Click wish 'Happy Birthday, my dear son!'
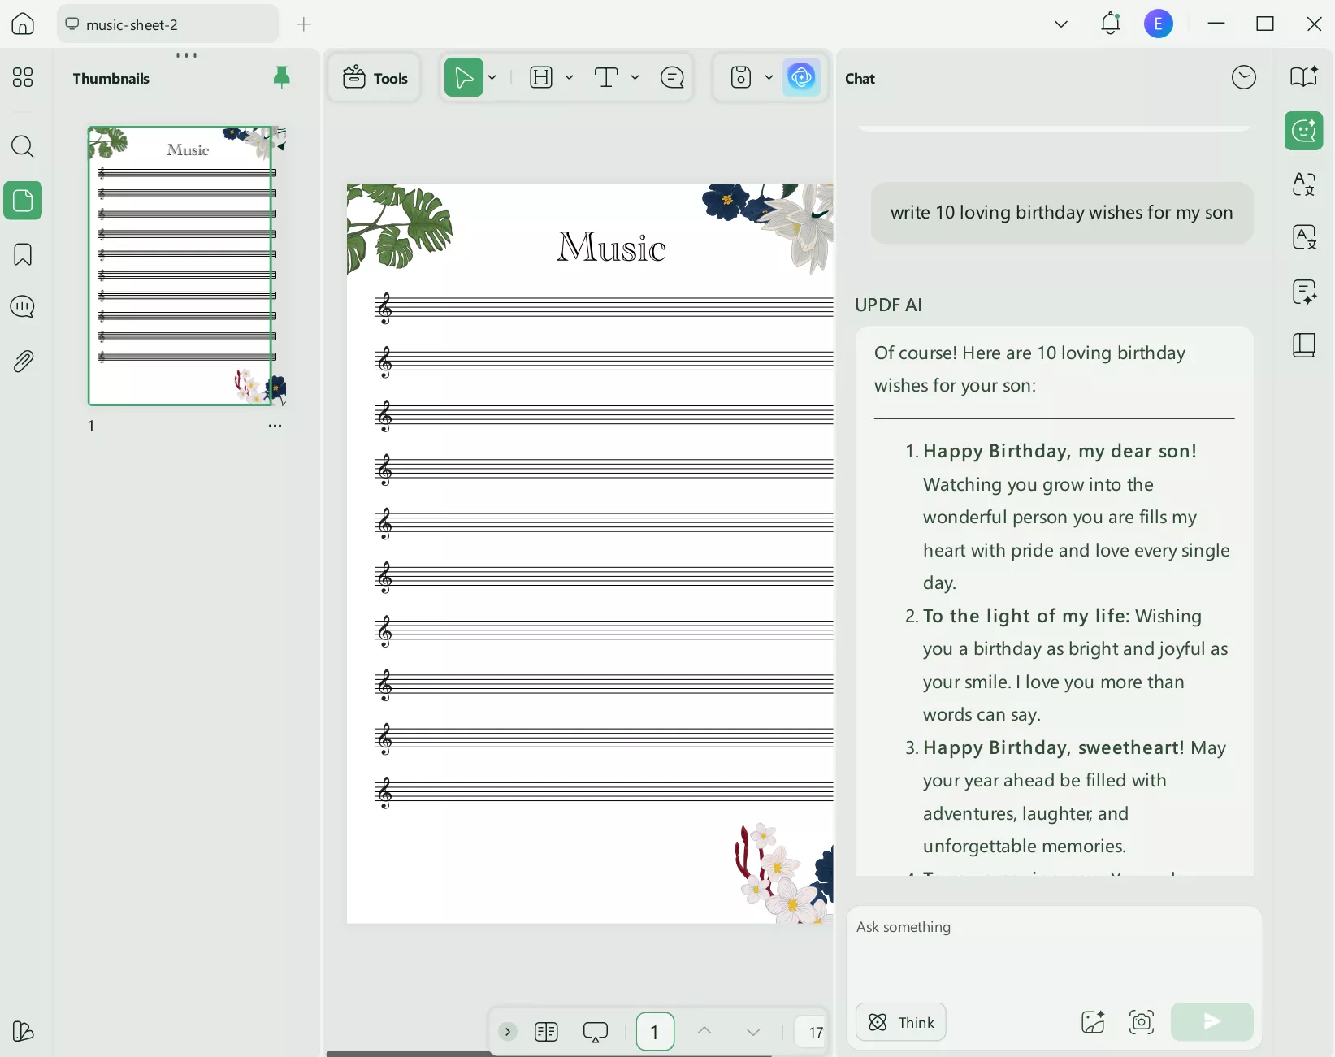1335x1057 pixels. pyautogui.click(x=1060, y=452)
